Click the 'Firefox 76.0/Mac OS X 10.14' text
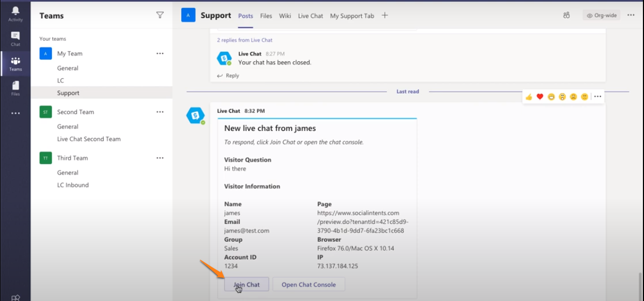This screenshot has width=644, height=301. coord(356,248)
